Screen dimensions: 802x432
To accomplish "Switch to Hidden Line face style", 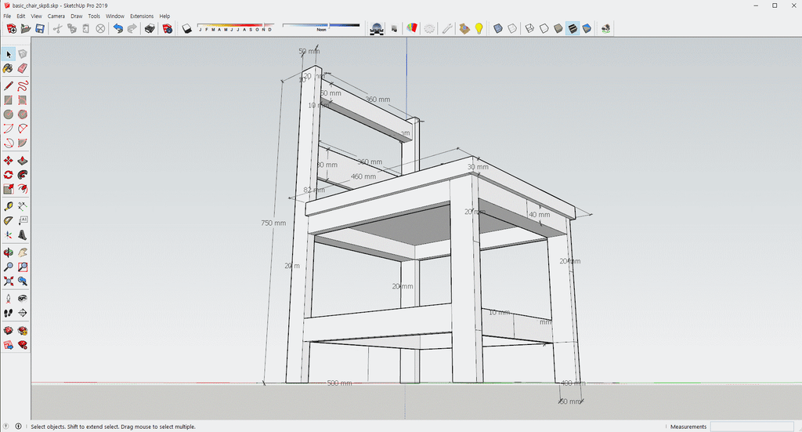I will coord(544,29).
